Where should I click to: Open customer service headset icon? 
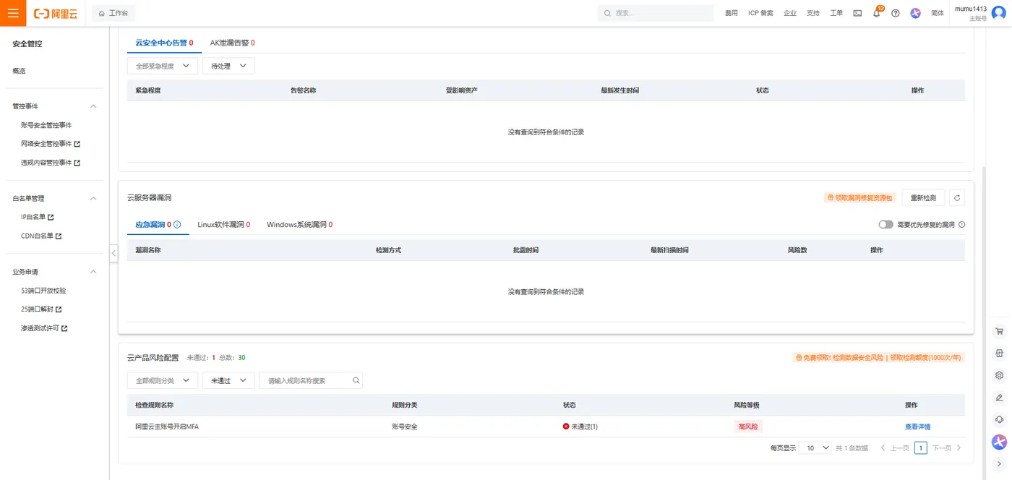click(x=1000, y=419)
